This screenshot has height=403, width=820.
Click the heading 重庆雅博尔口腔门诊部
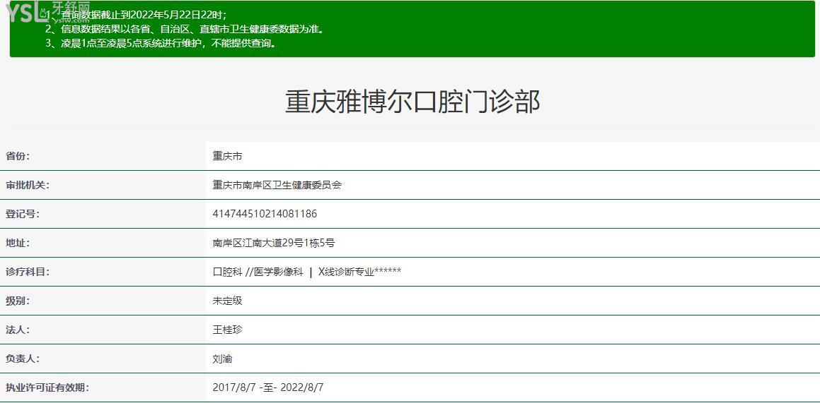point(412,102)
